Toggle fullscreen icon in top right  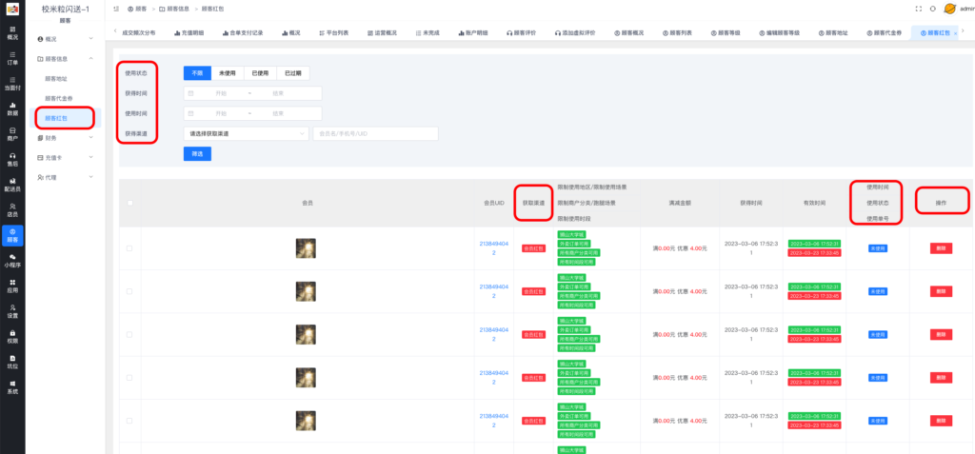coord(917,9)
